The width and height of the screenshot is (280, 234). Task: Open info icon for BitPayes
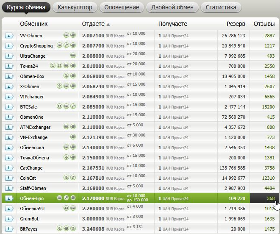point(9,229)
